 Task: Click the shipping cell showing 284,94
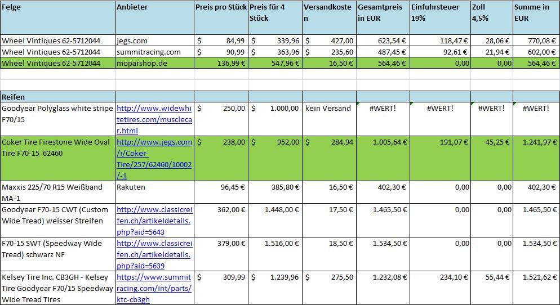(x=329, y=159)
